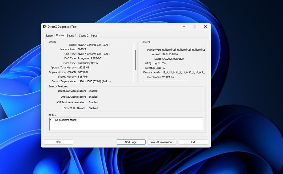
Task: Switch to the System tab
Action: tap(49, 36)
